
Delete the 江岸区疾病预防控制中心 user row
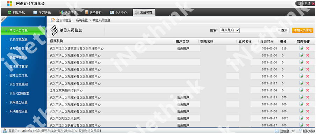(308, 90)
